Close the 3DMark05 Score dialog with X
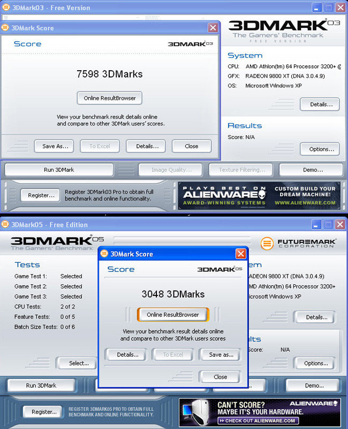The height and width of the screenshot is (429, 348). click(x=241, y=254)
